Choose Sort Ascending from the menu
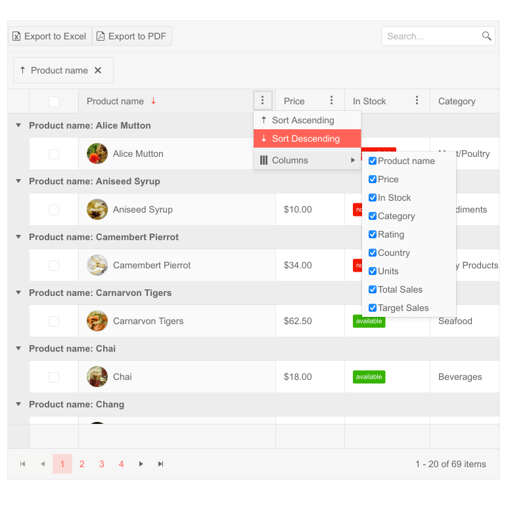506x519 pixels. [307, 120]
